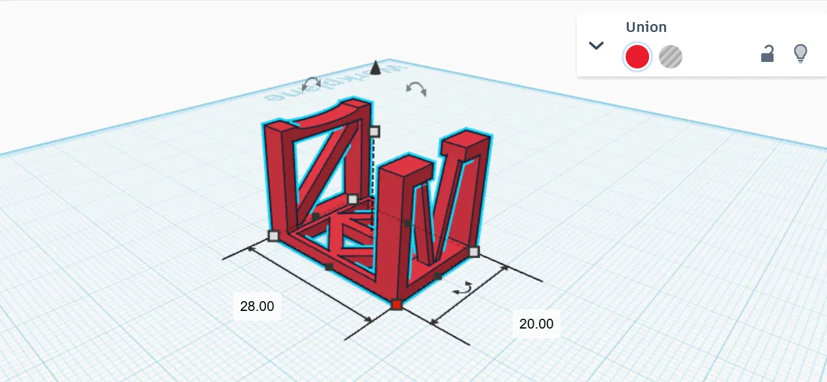
Task: Click the rotation arrow near the 20.00 dimension
Action: 463,287
